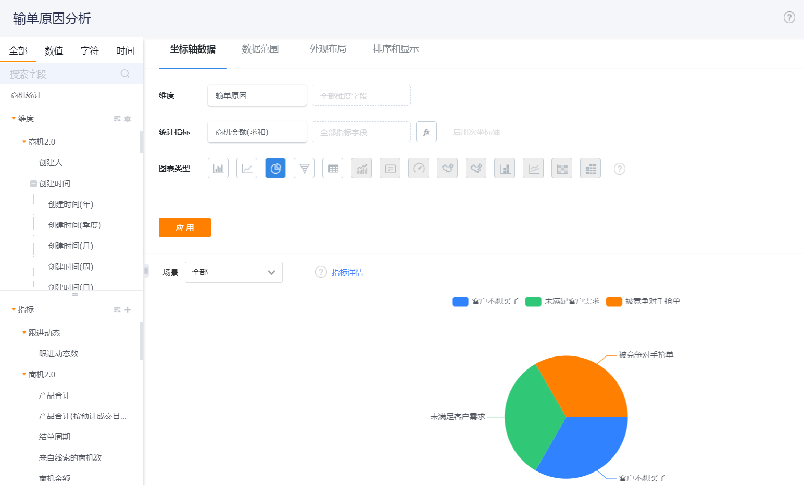Collapse the 创建时间 tree node
Screen dimensions: 804x485
pyautogui.click(x=33, y=183)
